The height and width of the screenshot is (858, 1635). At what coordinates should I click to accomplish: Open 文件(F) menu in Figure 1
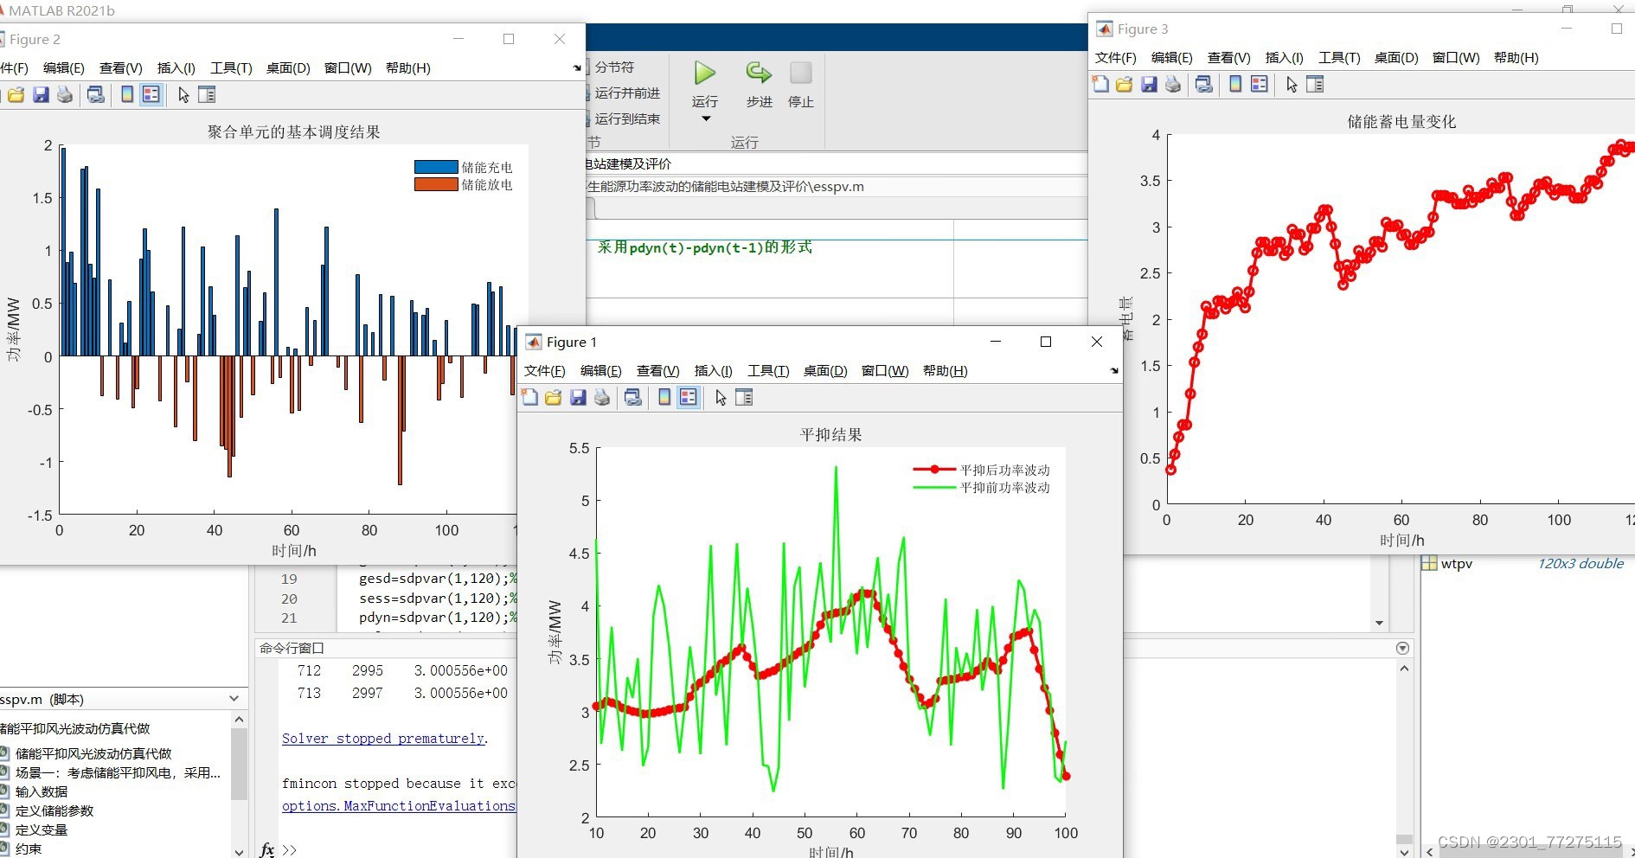(544, 371)
